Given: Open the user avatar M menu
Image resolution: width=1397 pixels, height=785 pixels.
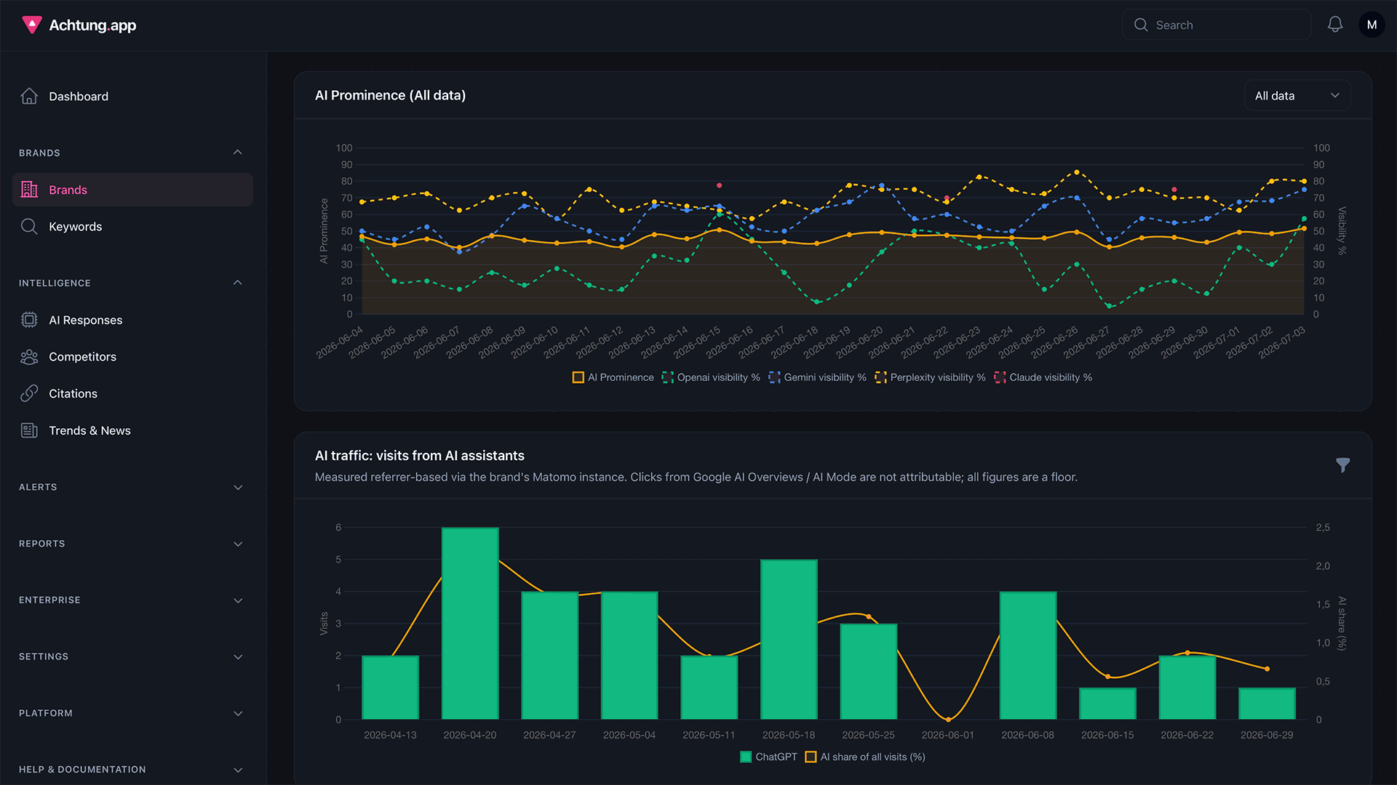Looking at the screenshot, I should [1372, 25].
